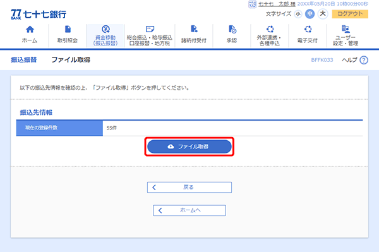Click the 七十七 太郎 様 user link
Image resolution: width=379 pixels, height=252 pixels.
[277, 4]
